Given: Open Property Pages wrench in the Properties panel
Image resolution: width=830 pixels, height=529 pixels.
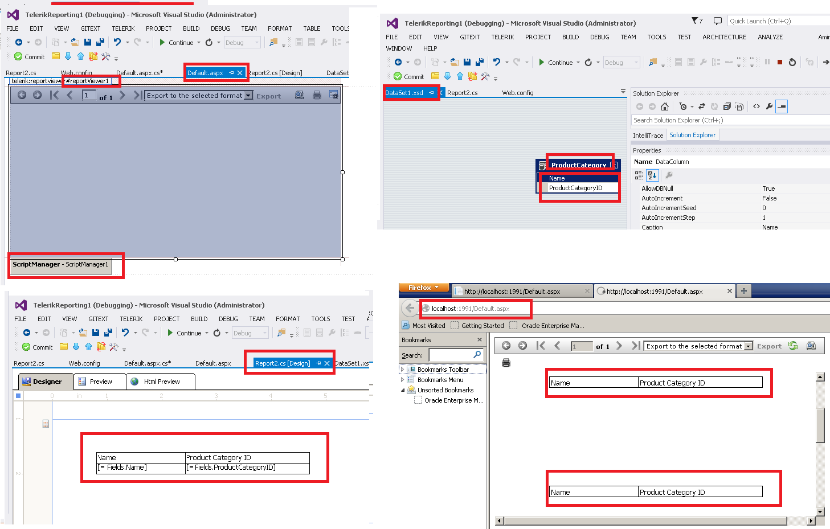Looking at the screenshot, I should [669, 175].
